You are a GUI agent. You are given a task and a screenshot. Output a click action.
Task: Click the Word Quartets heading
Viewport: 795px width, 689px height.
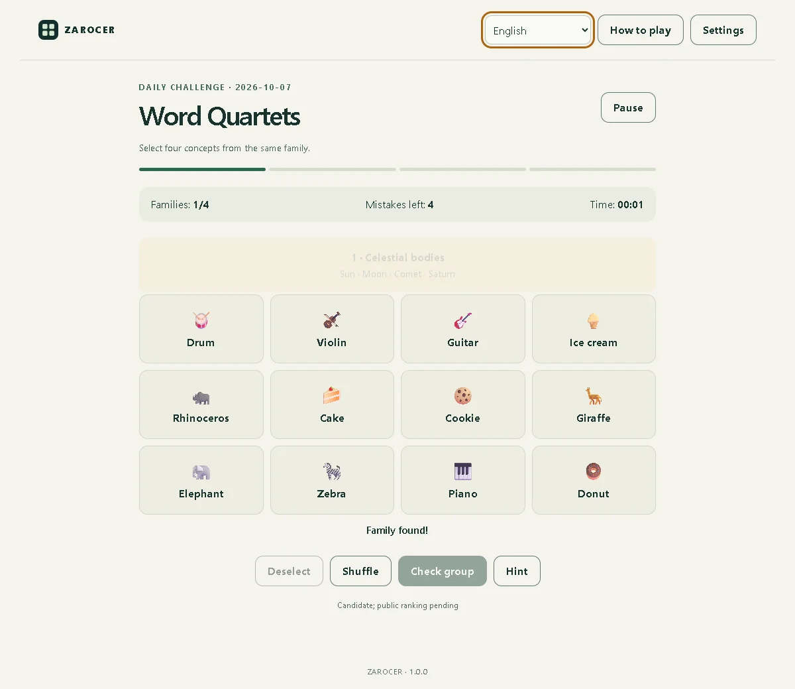[219, 117]
